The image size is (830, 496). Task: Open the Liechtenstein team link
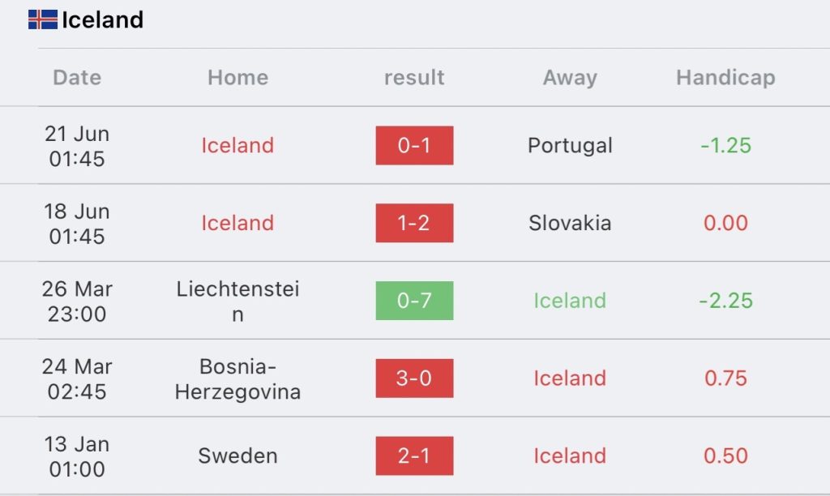[237, 301]
